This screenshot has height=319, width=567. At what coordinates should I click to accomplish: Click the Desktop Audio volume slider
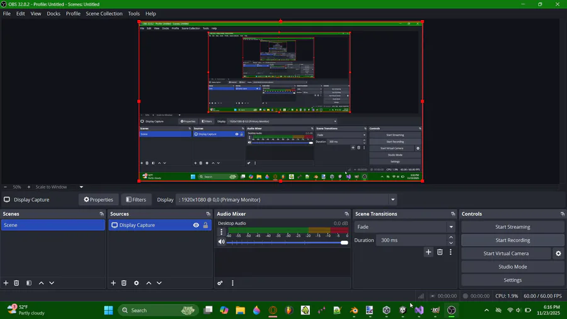[287, 242]
